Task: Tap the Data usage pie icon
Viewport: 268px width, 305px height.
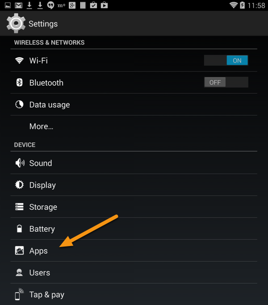Action: [19, 104]
